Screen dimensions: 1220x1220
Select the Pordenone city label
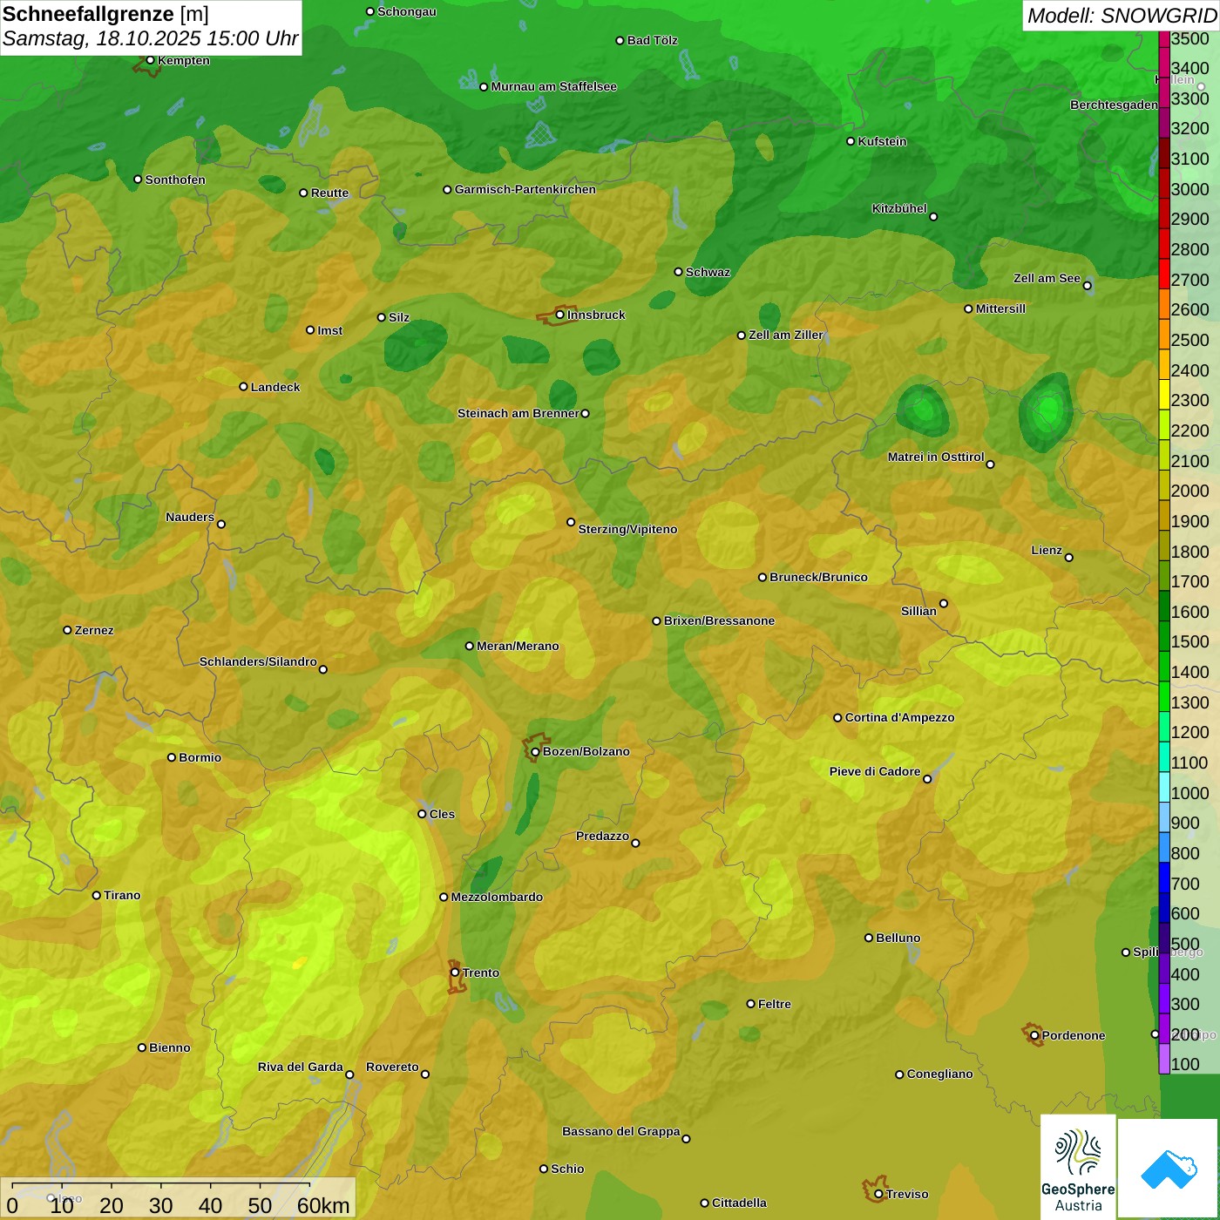[1074, 1035]
